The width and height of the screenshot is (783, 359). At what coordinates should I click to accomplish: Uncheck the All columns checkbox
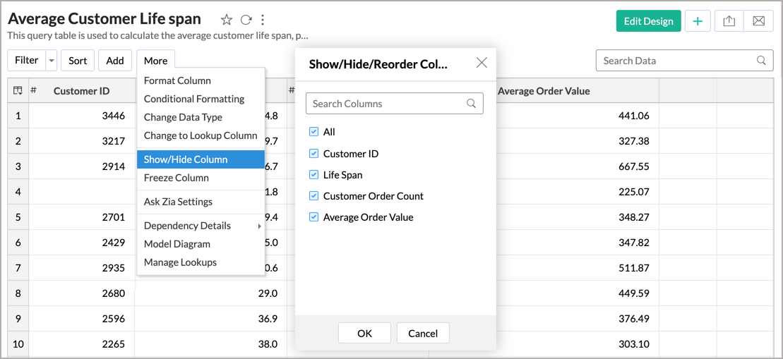(x=314, y=132)
